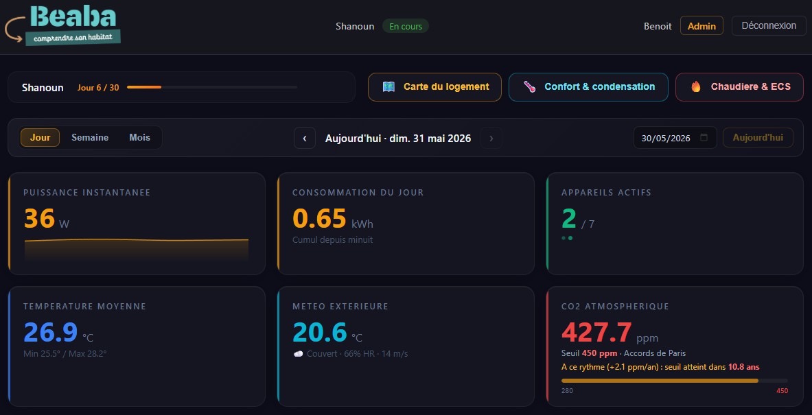Click the Puissance instantanee sparkline chart

(137, 250)
